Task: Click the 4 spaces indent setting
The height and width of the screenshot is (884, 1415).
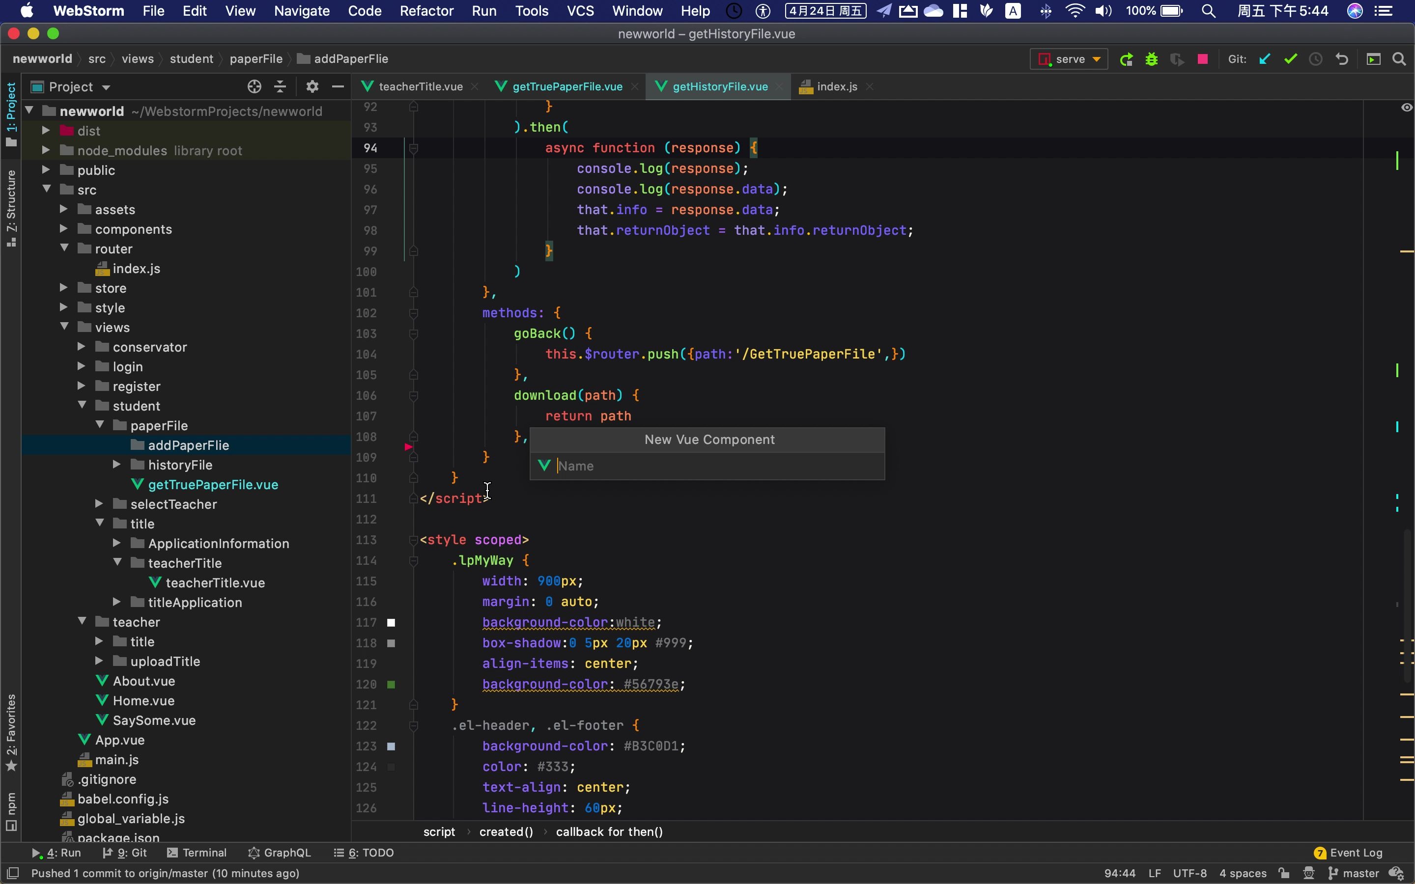Action: (x=1243, y=874)
